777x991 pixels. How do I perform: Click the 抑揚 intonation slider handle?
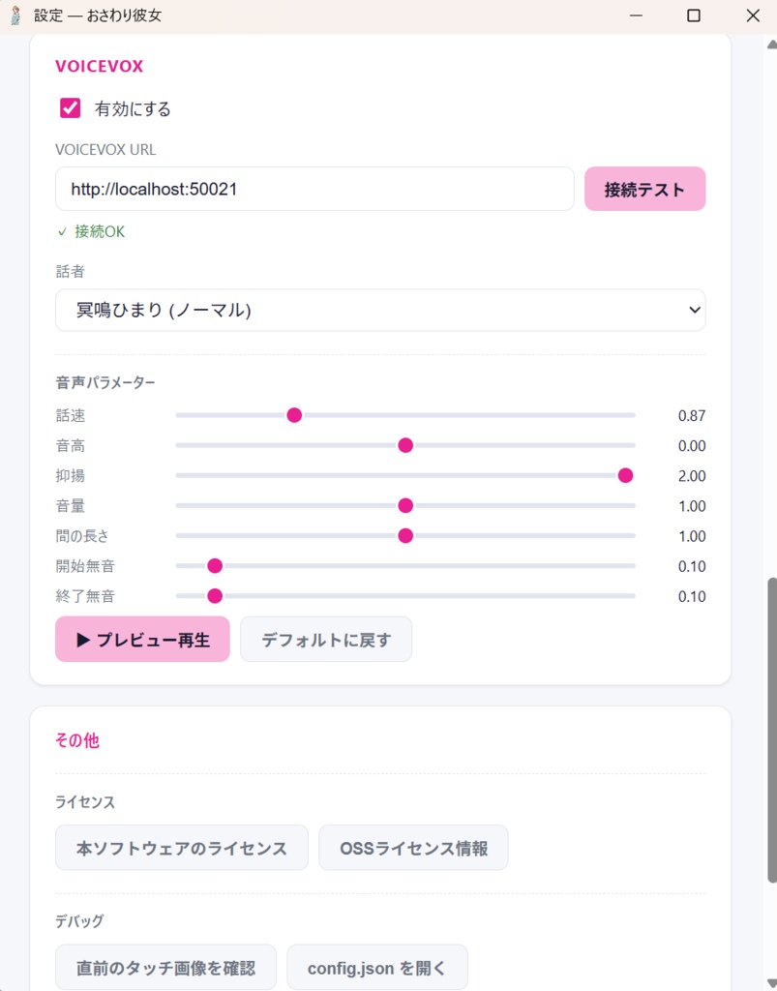(x=626, y=475)
